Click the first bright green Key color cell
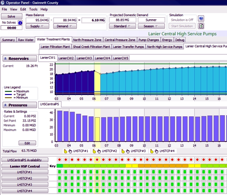Image resolution: width=227 pixels, height=195 pixels. [x=60, y=166]
